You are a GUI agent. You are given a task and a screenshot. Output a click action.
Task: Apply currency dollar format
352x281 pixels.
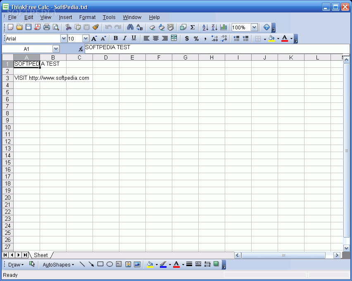187,38
